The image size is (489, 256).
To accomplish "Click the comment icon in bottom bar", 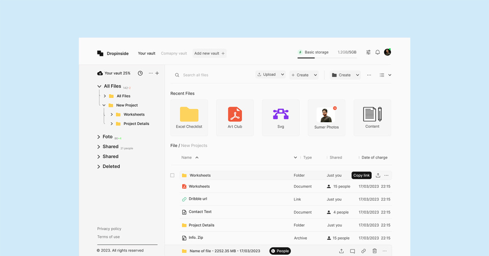I will coord(352,251).
